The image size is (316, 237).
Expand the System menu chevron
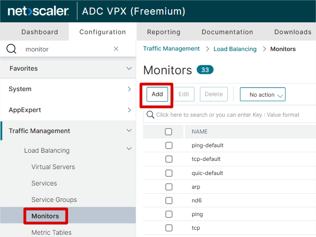(x=129, y=89)
